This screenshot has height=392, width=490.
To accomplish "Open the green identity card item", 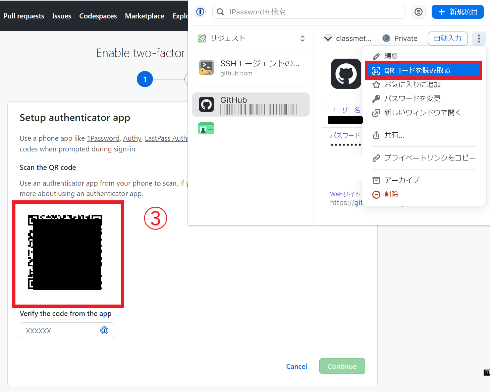I will pyautogui.click(x=206, y=128).
